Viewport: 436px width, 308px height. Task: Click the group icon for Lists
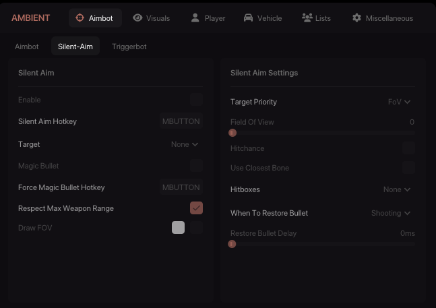pos(307,18)
